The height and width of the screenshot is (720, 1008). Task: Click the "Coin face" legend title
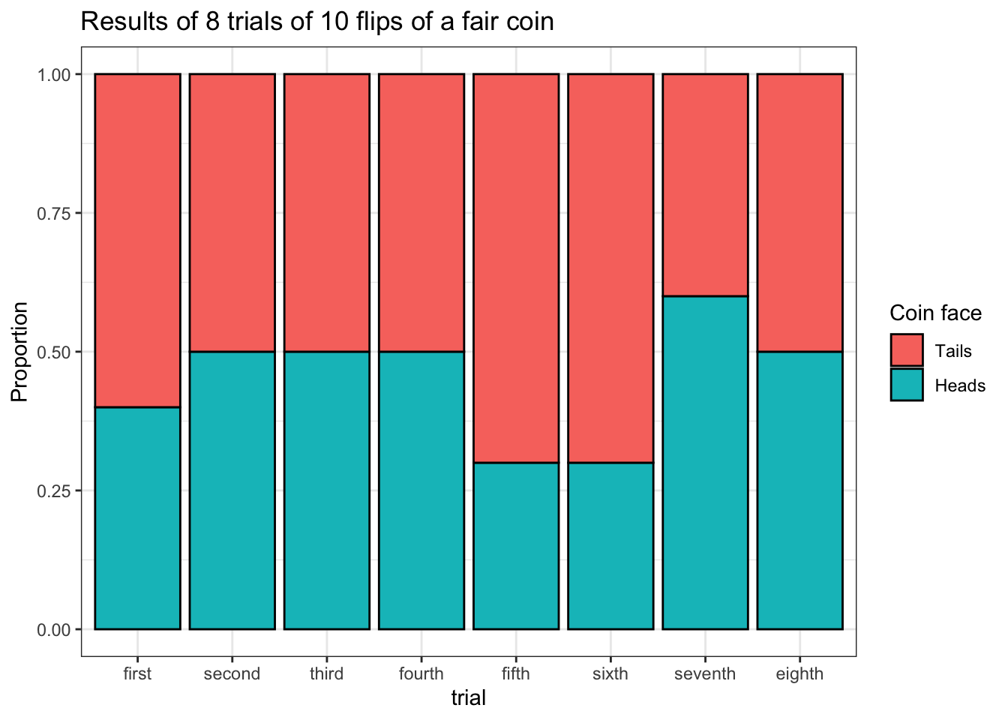point(935,313)
